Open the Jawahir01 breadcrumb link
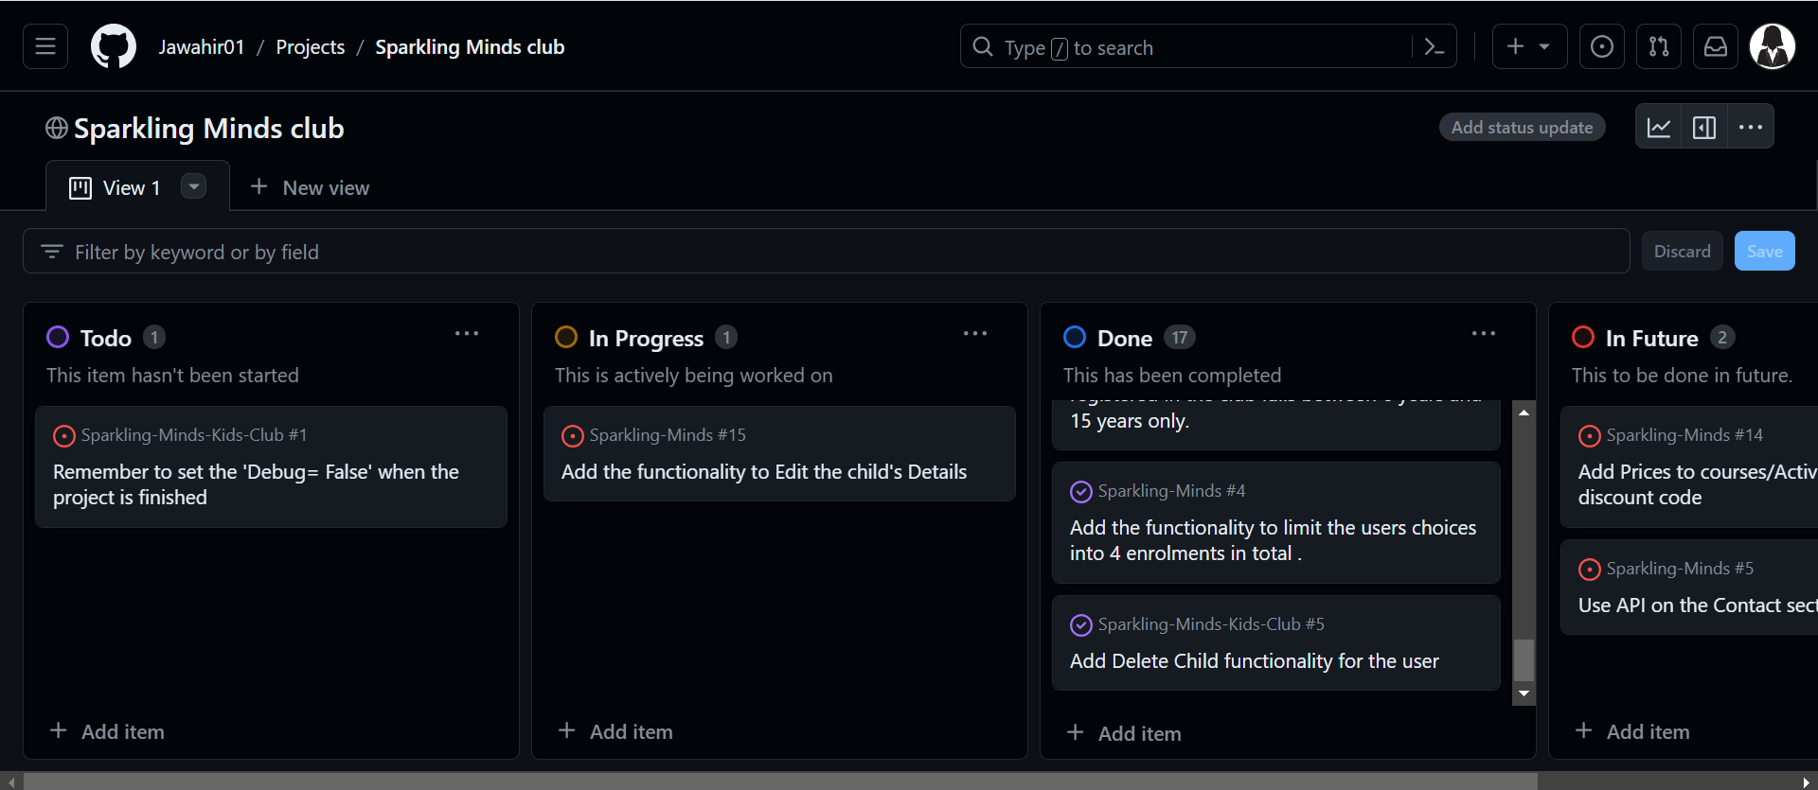 tap(202, 46)
